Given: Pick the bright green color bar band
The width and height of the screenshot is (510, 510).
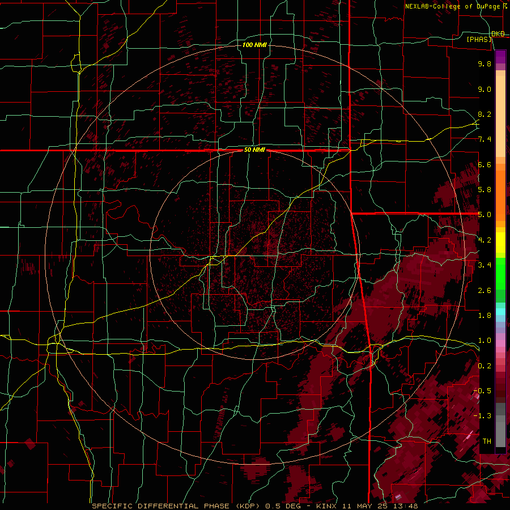Looking at the screenshot, I should 500,273.
